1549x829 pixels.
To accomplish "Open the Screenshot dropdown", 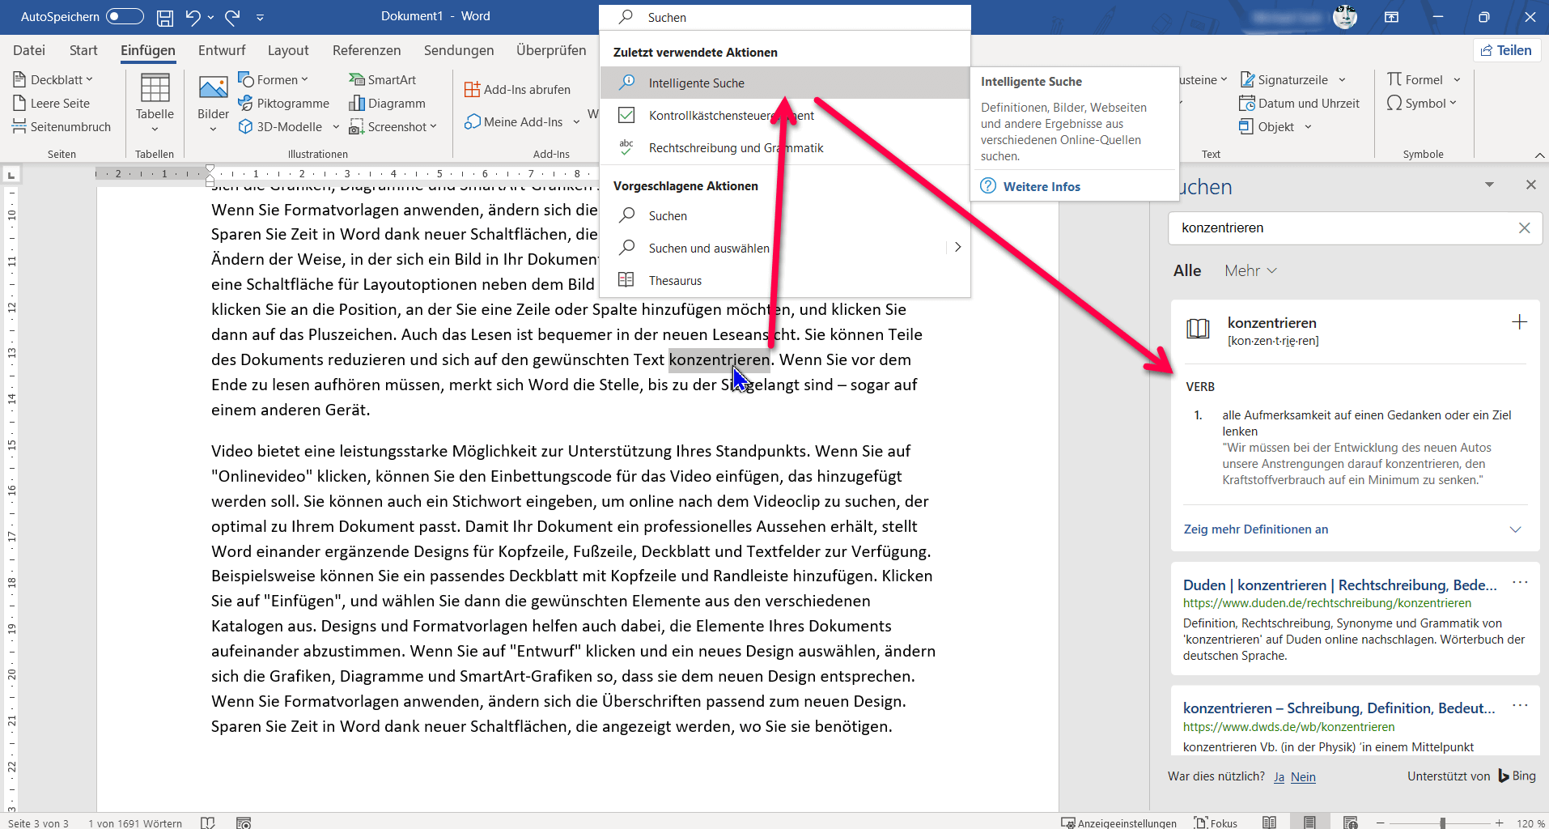I will click(433, 126).
